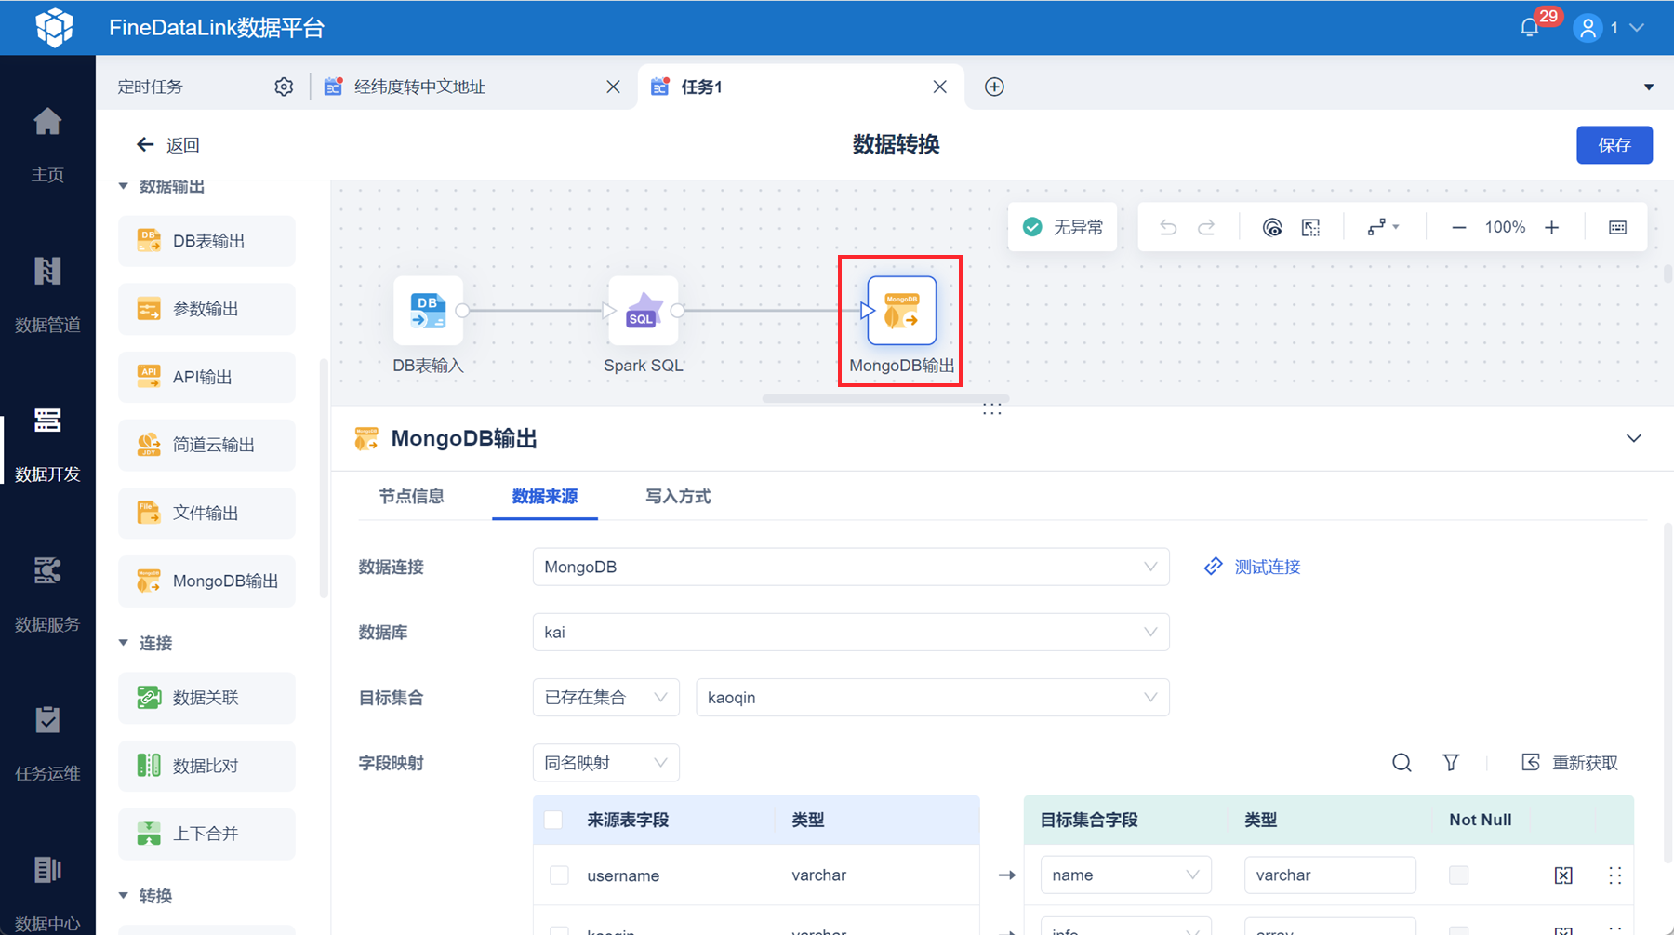
Task: Click the notification bell icon
Action: [x=1530, y=27]
